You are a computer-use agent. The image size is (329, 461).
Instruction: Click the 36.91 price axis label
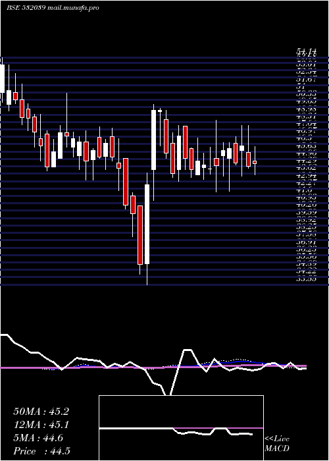point(306,242)
